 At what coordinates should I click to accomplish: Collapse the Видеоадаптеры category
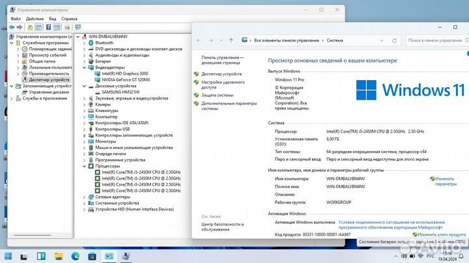(84, 68)
